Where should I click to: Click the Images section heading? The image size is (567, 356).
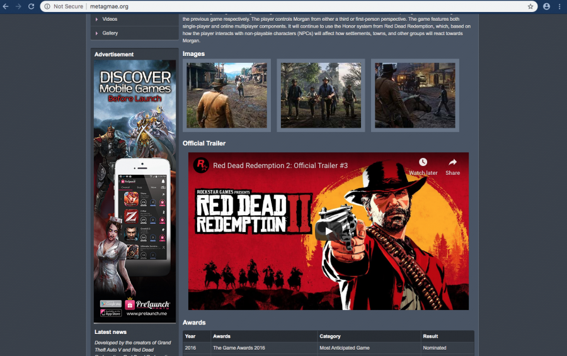click(x=193, y=54)
